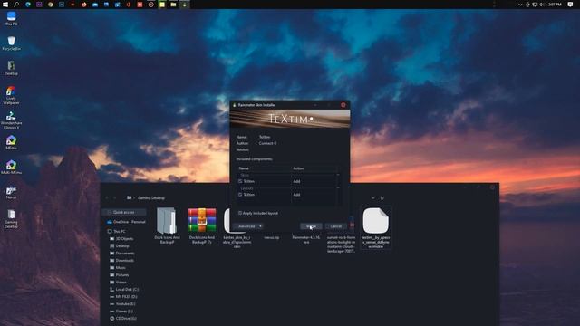Open Music in the Explorer sidebar
The width and height of the screenshot is (580, 326).
(x=118, y=268)
